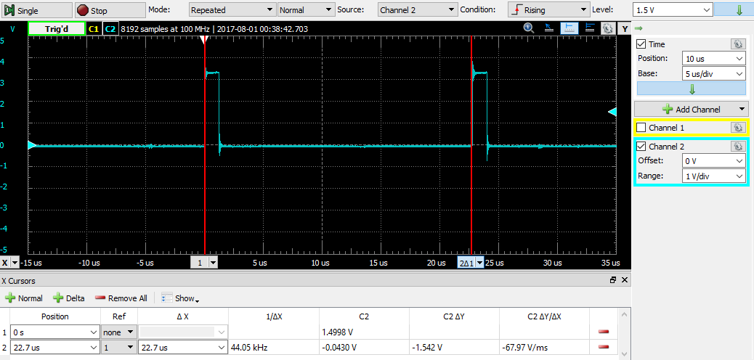Screen dimensions: 754x360
Task: Click the green right arrow to collapse the side panel
Action: point(639,28)
